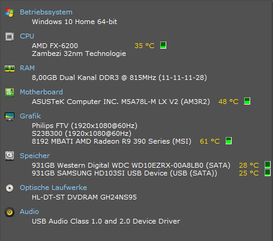Click the Optische Laufwerke disc icon
Image resolution: width=273 pixels, height=241 pixels.
click(x=10, y=188)
